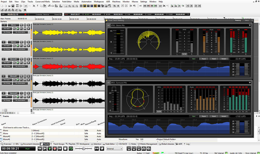
Task: Toggle record-ready green dot on Mono#1
Action: click(x=18, y=80)
